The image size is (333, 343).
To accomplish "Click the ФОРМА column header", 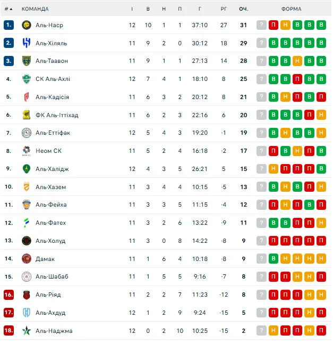I will (291, 9).
